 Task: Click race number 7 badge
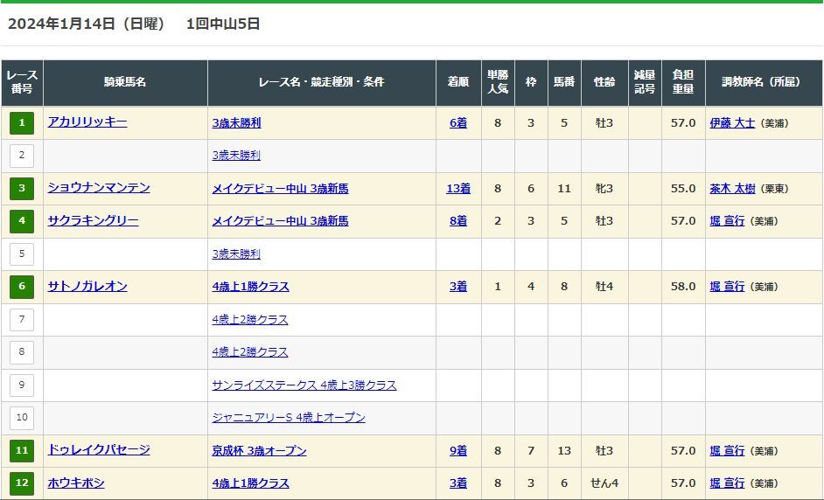22,319
